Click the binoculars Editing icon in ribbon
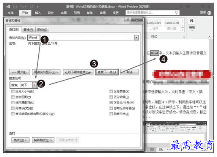Viewport: 217px width, 157px height. click(x=192, y=21)
